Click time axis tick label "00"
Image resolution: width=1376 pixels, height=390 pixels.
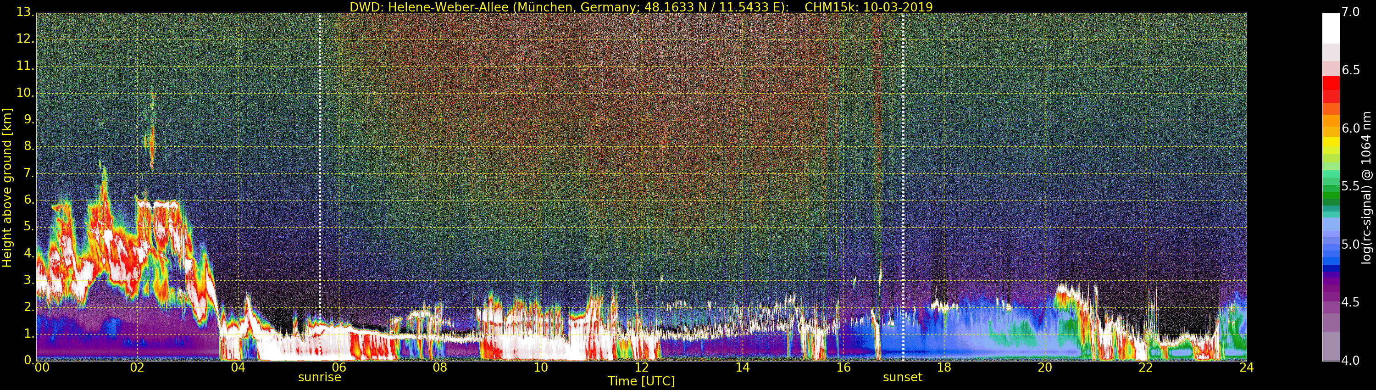click(x=42, y=368)
